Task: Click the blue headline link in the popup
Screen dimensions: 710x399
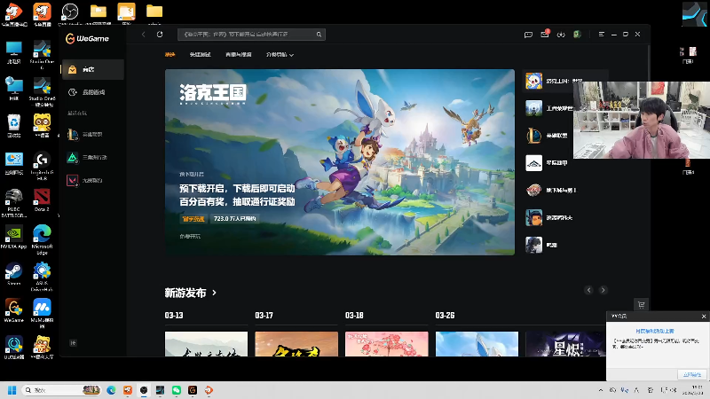Action: pos(655,331)
